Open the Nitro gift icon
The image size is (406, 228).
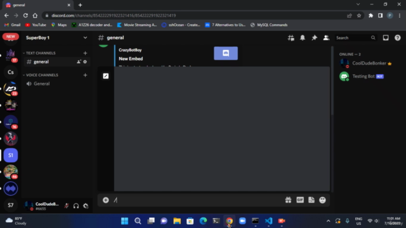pyautogui.click(x=288, y=200)
